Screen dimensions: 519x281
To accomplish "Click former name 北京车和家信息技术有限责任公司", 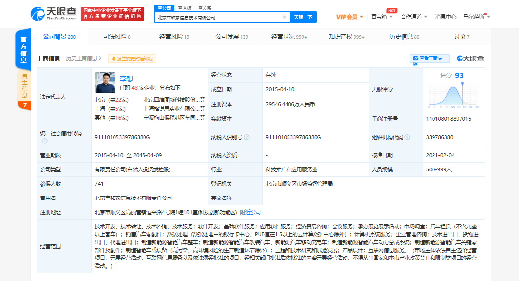I will tap(133, 198).
